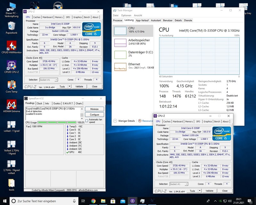The height and width of the screenshot is (205, 256).
Task: Click the -16 temperature tray icon
Action: [220, 201]
